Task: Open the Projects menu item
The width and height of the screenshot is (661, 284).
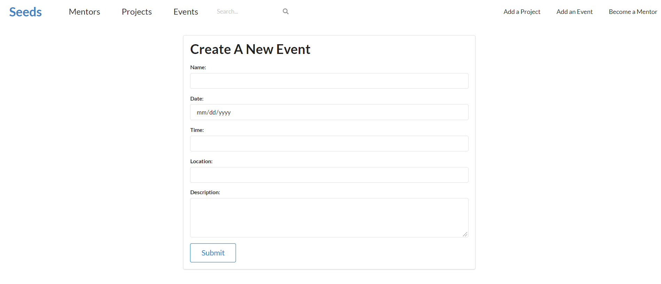Action: coord(137,12)
